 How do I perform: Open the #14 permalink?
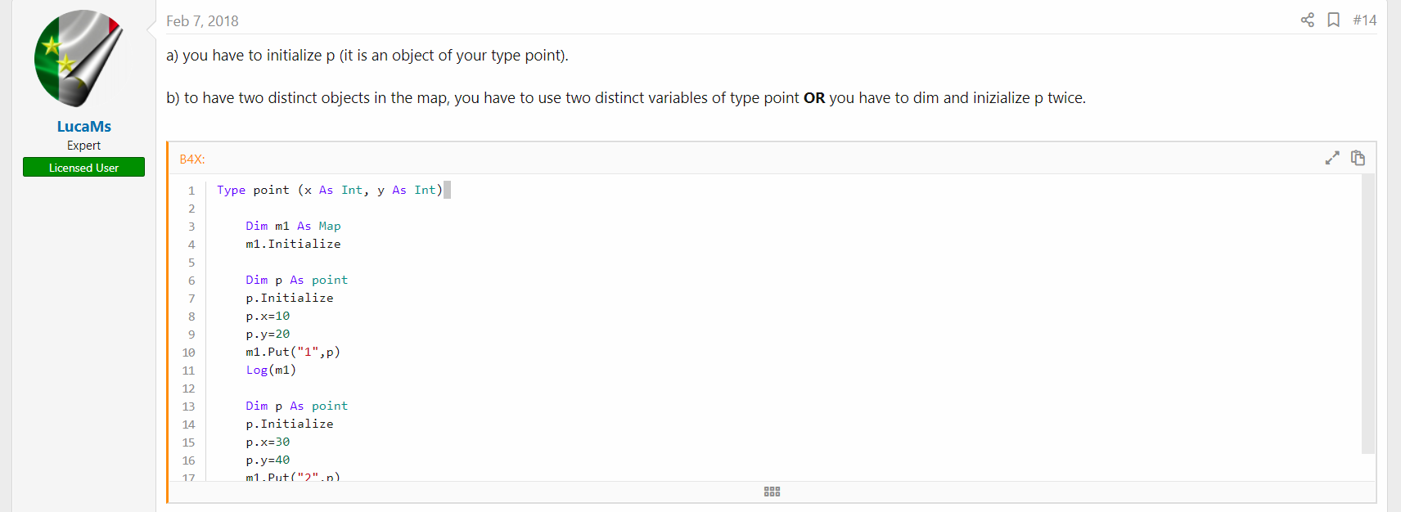pos(1364,20)
